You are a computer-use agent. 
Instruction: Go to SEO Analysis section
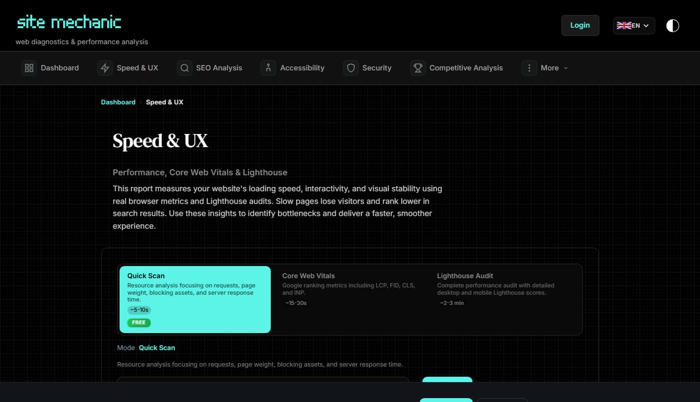point(210,68)
